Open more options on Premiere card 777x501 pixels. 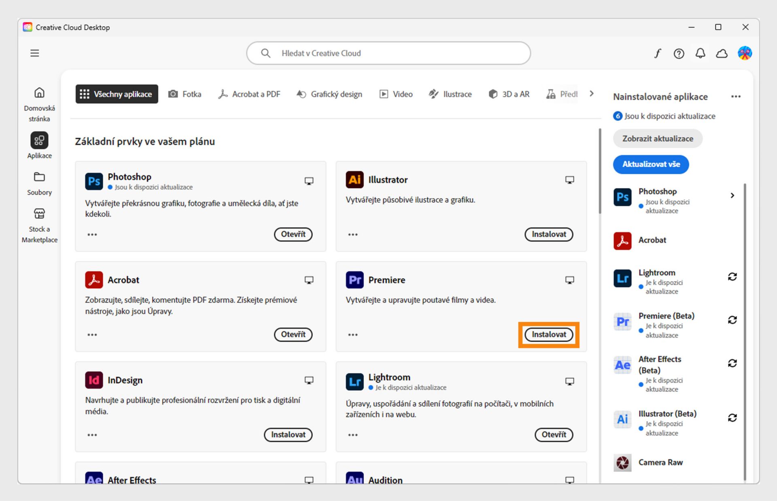coord(353,335)
